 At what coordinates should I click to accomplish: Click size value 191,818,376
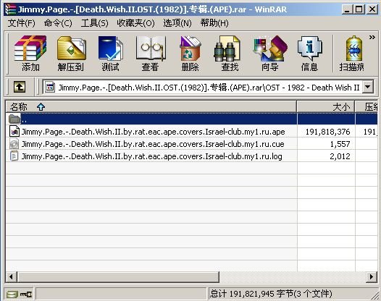pyautogui.click(x=327, y=132)
